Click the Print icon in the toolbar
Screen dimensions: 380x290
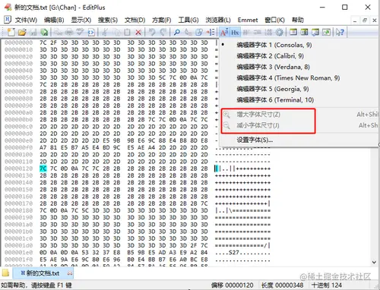[x=69, y=32]
